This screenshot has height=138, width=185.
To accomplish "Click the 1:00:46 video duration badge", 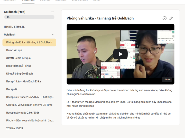I will coord(167,79).
